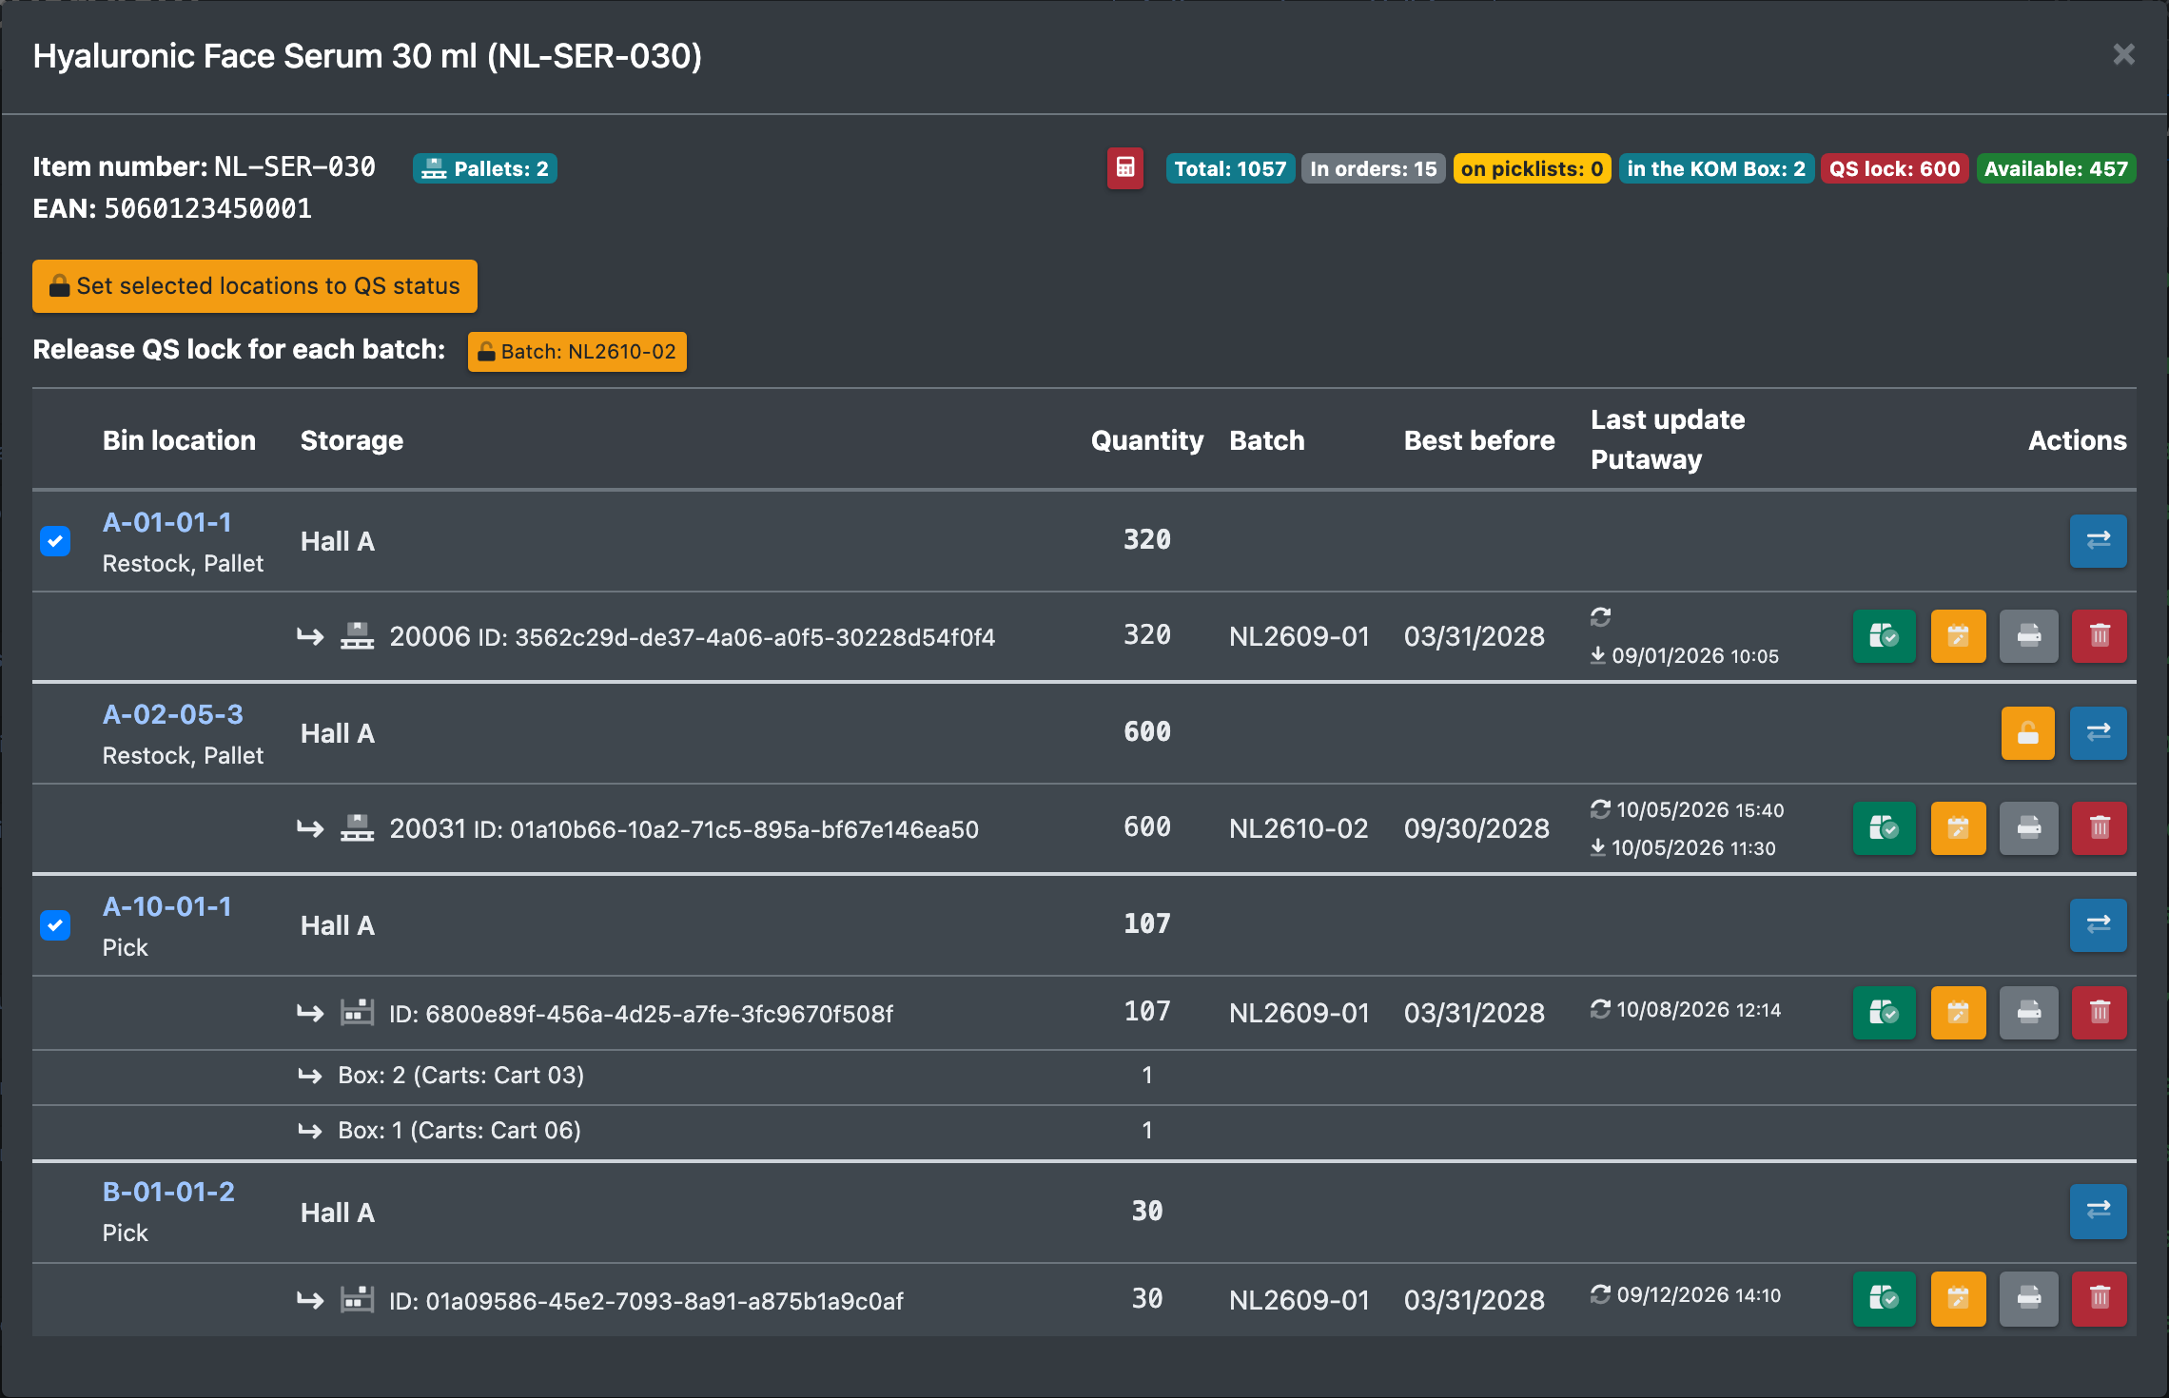The image size is (2169, 1398).
Task: Click transfer arrows for bin A-01-01-1
Action: [2098, 541]
